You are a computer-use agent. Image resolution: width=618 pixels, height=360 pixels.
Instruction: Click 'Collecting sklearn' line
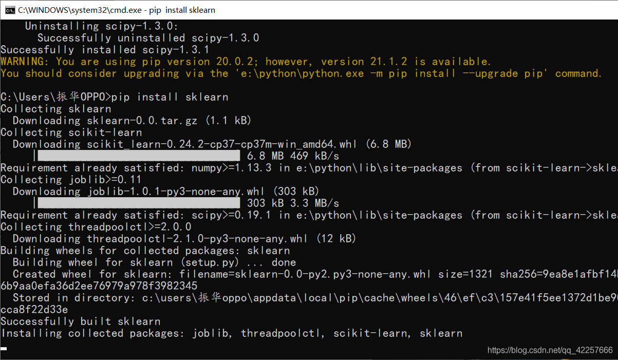55,109
